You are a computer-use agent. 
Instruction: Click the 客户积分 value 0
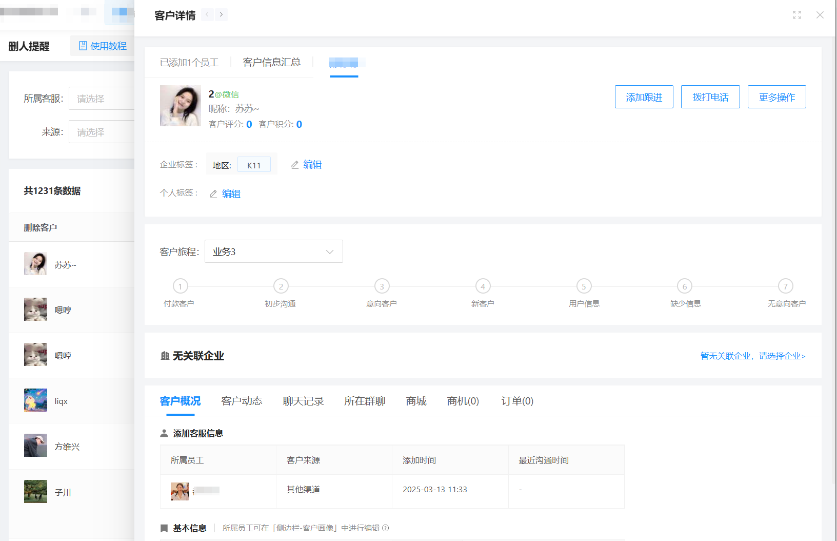click(x=299, y=124)
